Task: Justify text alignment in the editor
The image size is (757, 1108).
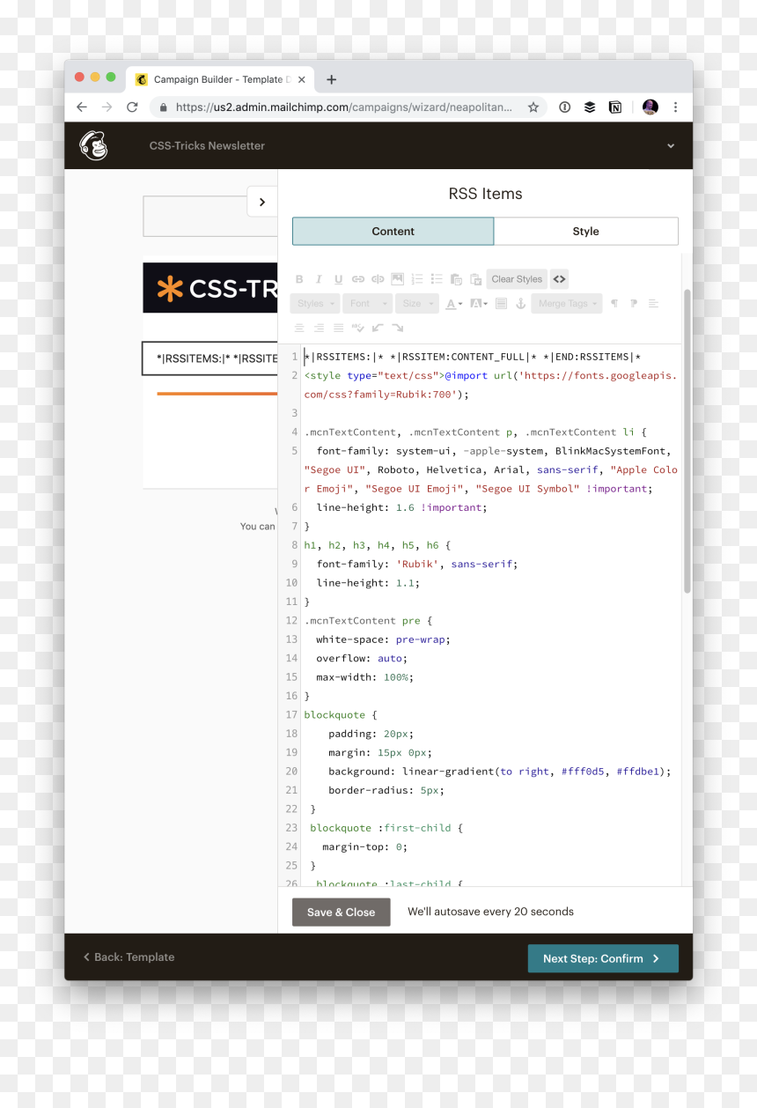Action: (338, 328)
